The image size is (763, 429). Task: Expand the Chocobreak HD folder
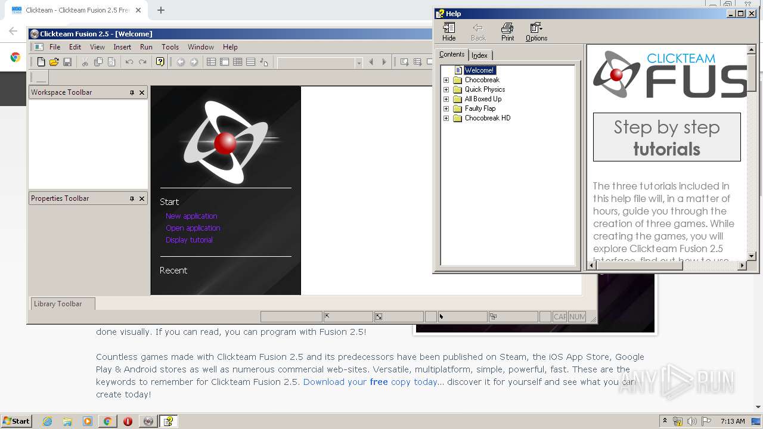point(446,118)
